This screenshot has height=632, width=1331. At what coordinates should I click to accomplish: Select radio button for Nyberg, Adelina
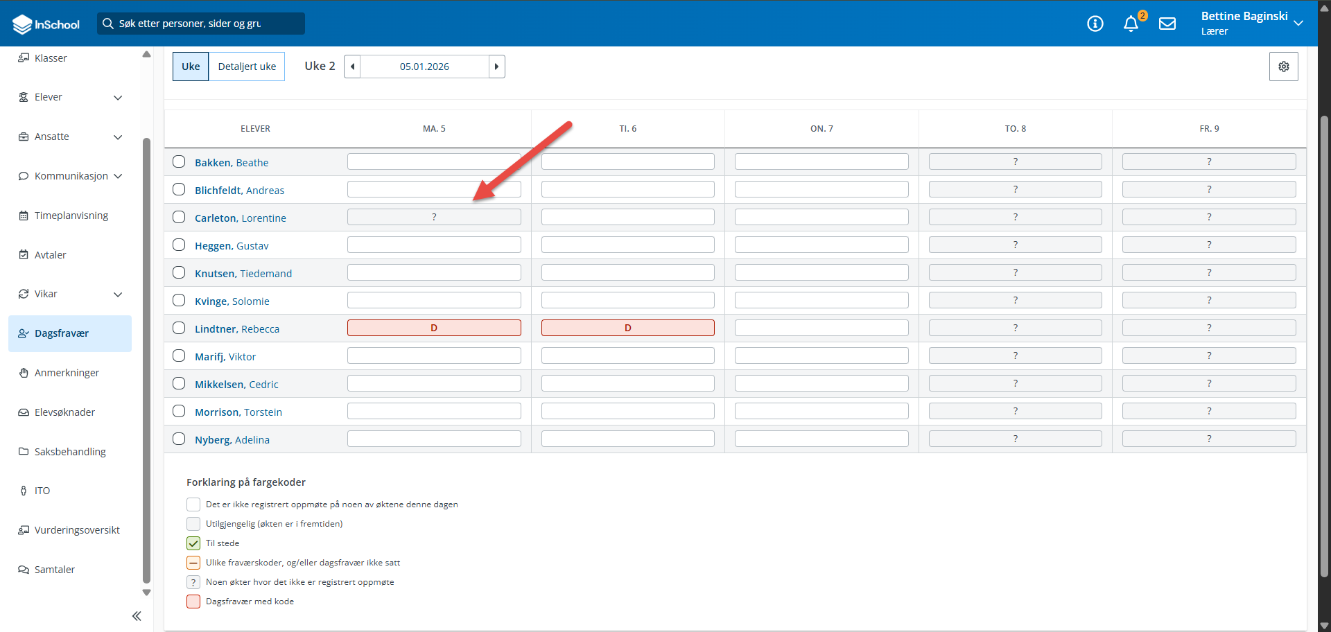tap(179, 439)
